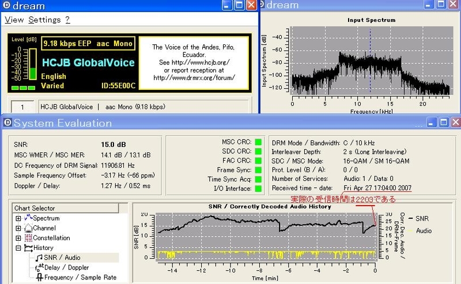Select the History tree item label
The image size is (461, 284).
point(43,248)
